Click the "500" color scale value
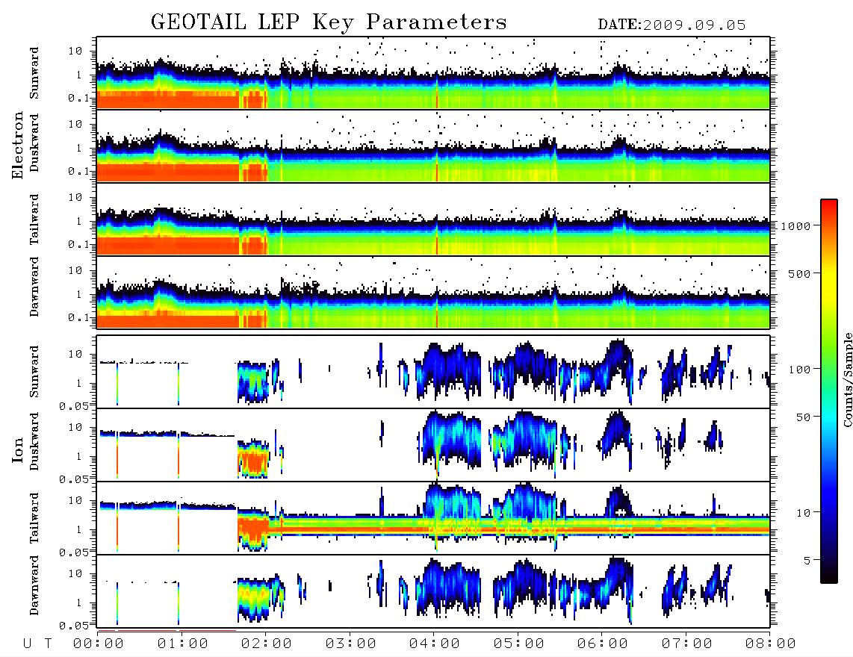Screen dimensions: 853x657 (799, 273)
